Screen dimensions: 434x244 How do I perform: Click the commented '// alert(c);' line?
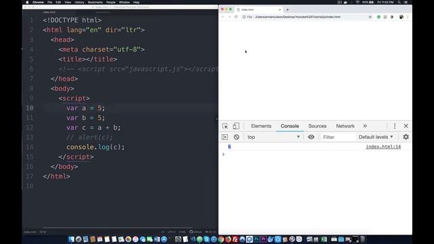(90, 137)
